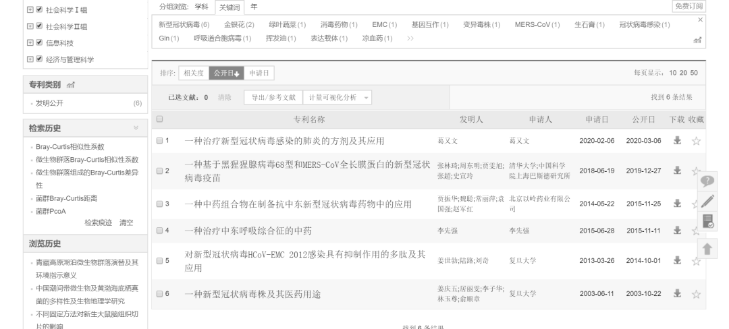Open the 计量可视化分析 dropdown
This screenshot has width=729, height=329.
point(337,98)
